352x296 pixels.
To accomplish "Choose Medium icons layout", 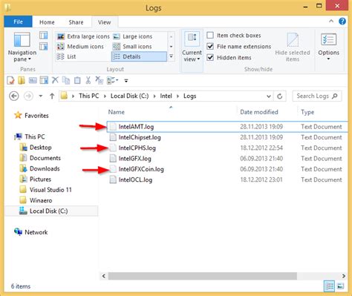I will point(80,47).
